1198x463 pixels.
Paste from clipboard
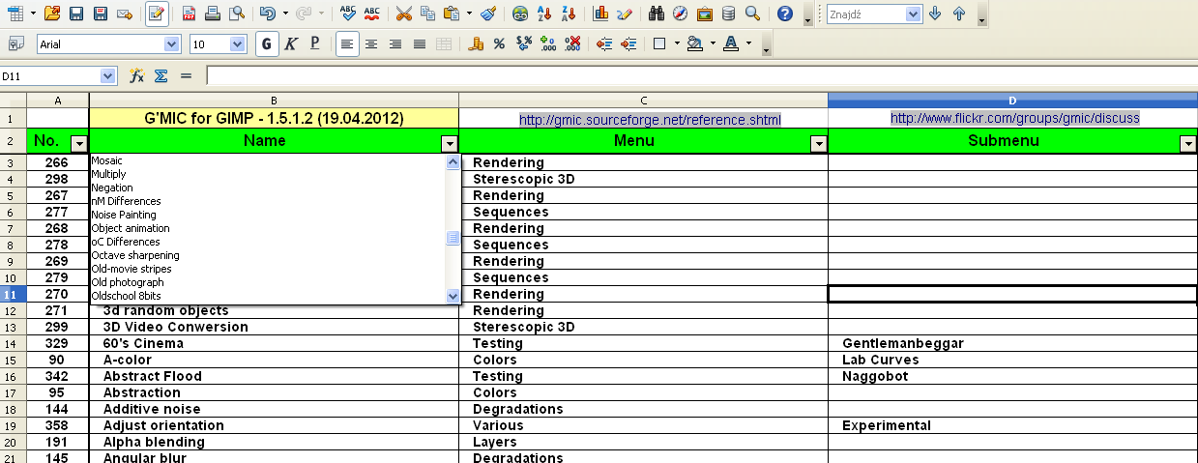point(451,14)
